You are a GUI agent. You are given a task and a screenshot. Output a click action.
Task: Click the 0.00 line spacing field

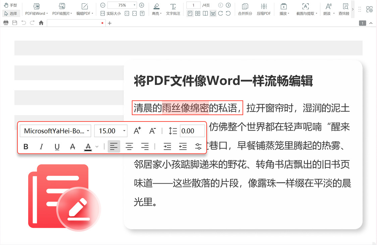click(192, 131)
